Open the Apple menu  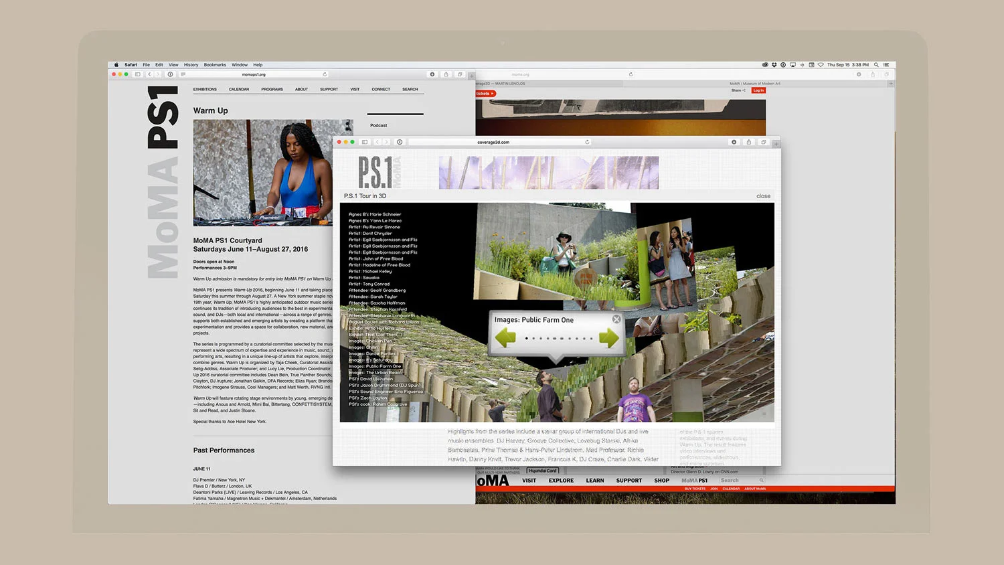tap(116, 65)
